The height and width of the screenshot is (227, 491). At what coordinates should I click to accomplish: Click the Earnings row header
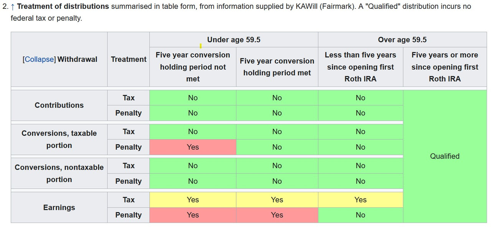59,207
